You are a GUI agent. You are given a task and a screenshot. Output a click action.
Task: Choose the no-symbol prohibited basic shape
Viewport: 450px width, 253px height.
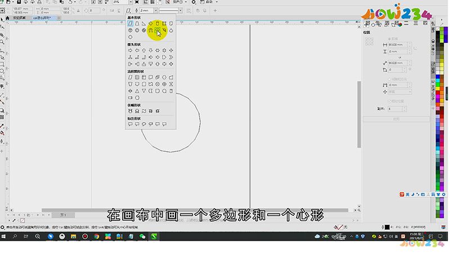click(x=144, y=30)
